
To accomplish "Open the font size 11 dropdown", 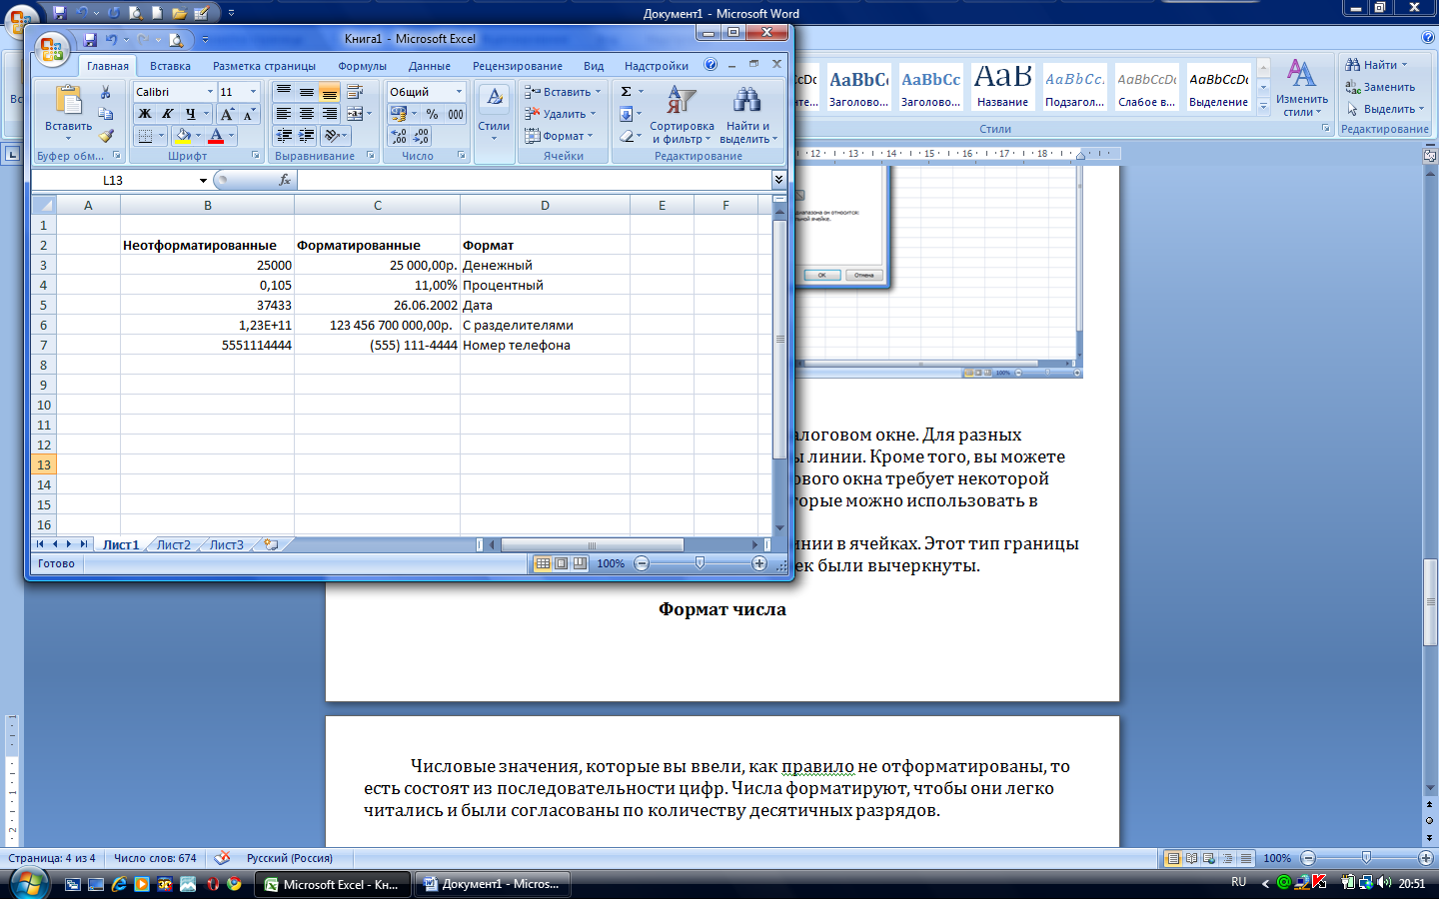I will coord(253,92).
